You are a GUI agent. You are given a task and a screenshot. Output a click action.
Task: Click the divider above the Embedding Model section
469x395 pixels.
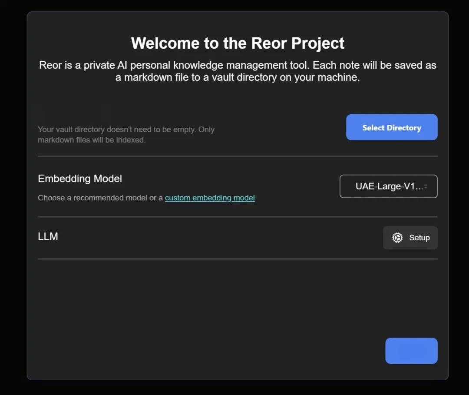(x=238, y=156)
